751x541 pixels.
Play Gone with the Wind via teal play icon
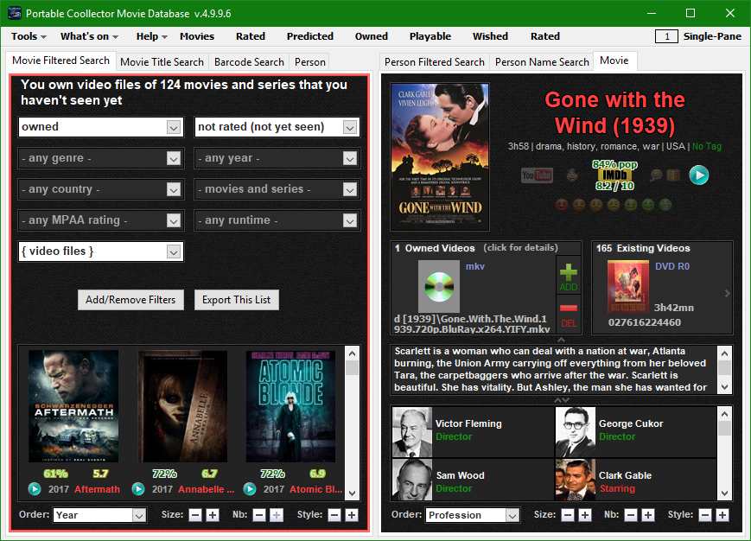pos(699,175)
